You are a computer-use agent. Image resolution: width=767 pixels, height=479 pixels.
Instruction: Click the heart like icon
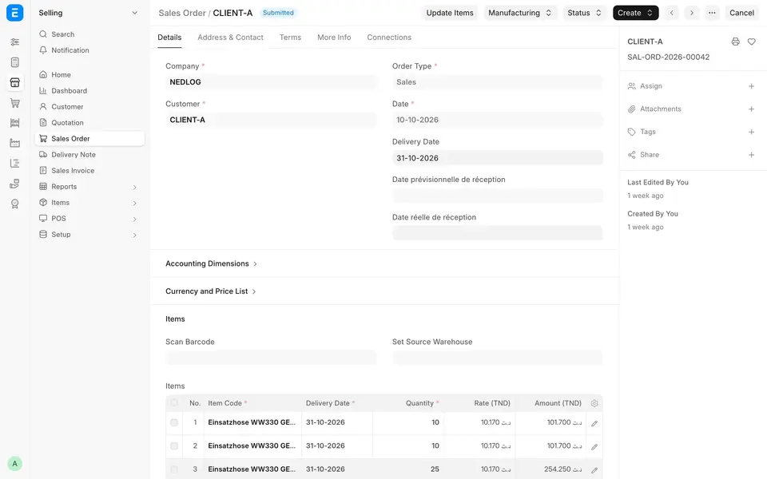(751, 42)
